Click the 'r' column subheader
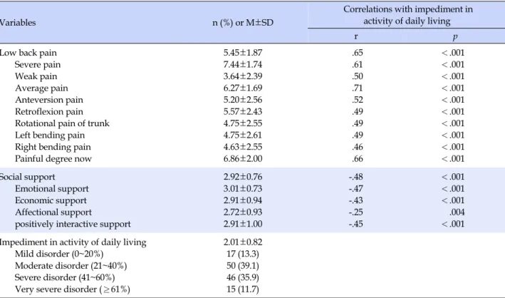This screenshot has height=298, width=505. pyautogui.click(x=356, y=36)
